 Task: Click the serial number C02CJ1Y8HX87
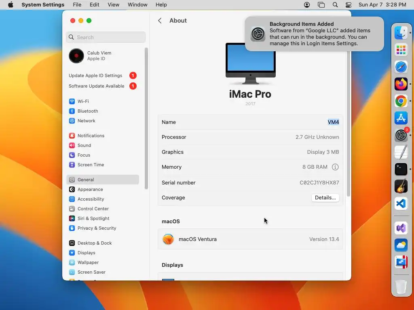(x=319, y=183)
